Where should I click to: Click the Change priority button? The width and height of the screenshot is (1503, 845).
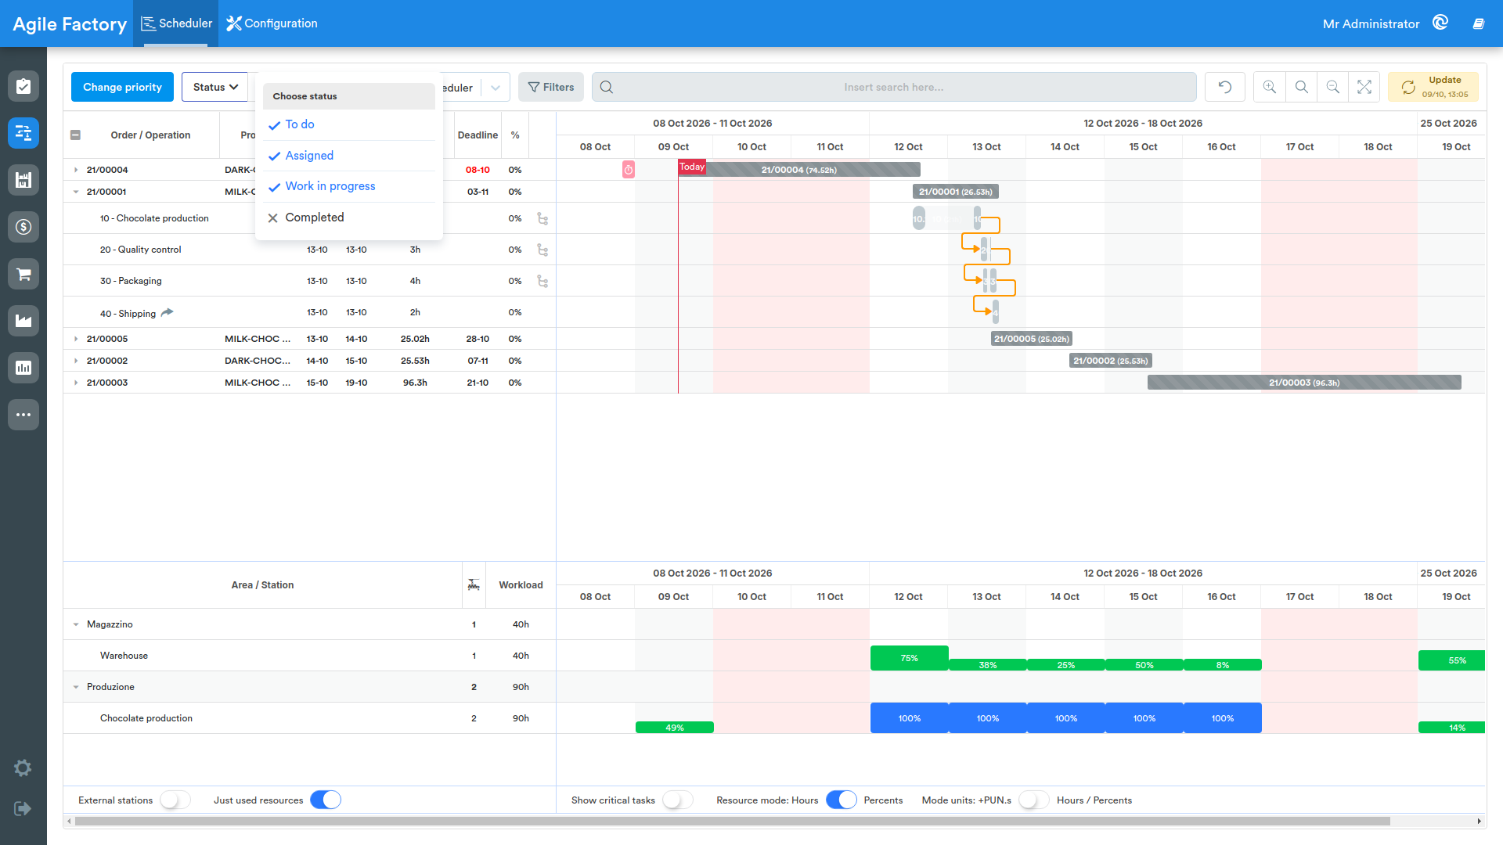pyautogui.click(x=122, y=87)
